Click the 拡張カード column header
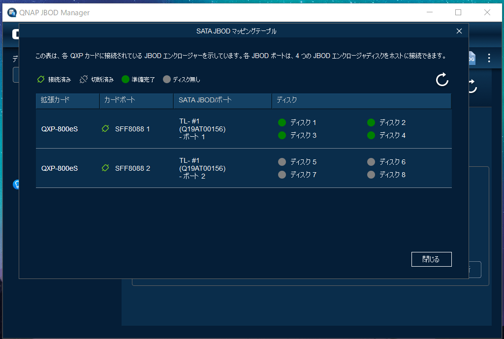504x339 pixels. pyautogui.click(x=67, y=100)
